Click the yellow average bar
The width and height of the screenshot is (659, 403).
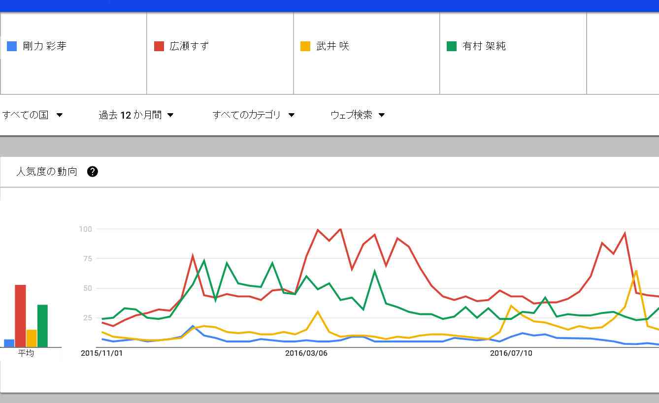tap(32, 338)
